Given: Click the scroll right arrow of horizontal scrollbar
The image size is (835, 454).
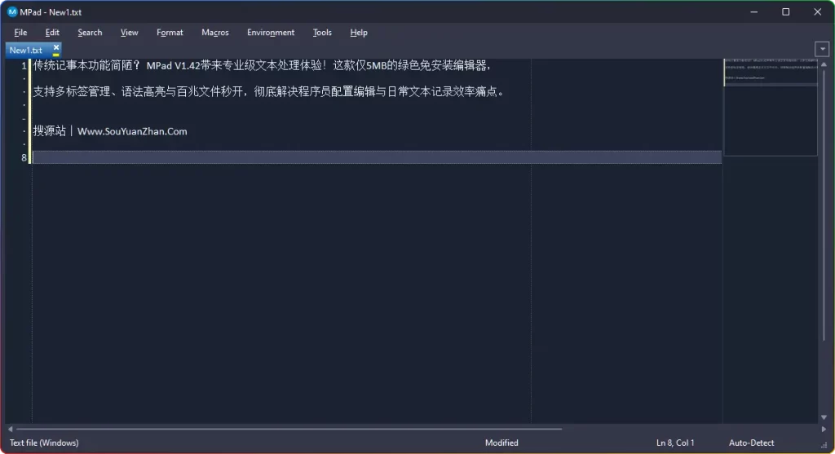Looking at the screenshot, I should [824, 429].
